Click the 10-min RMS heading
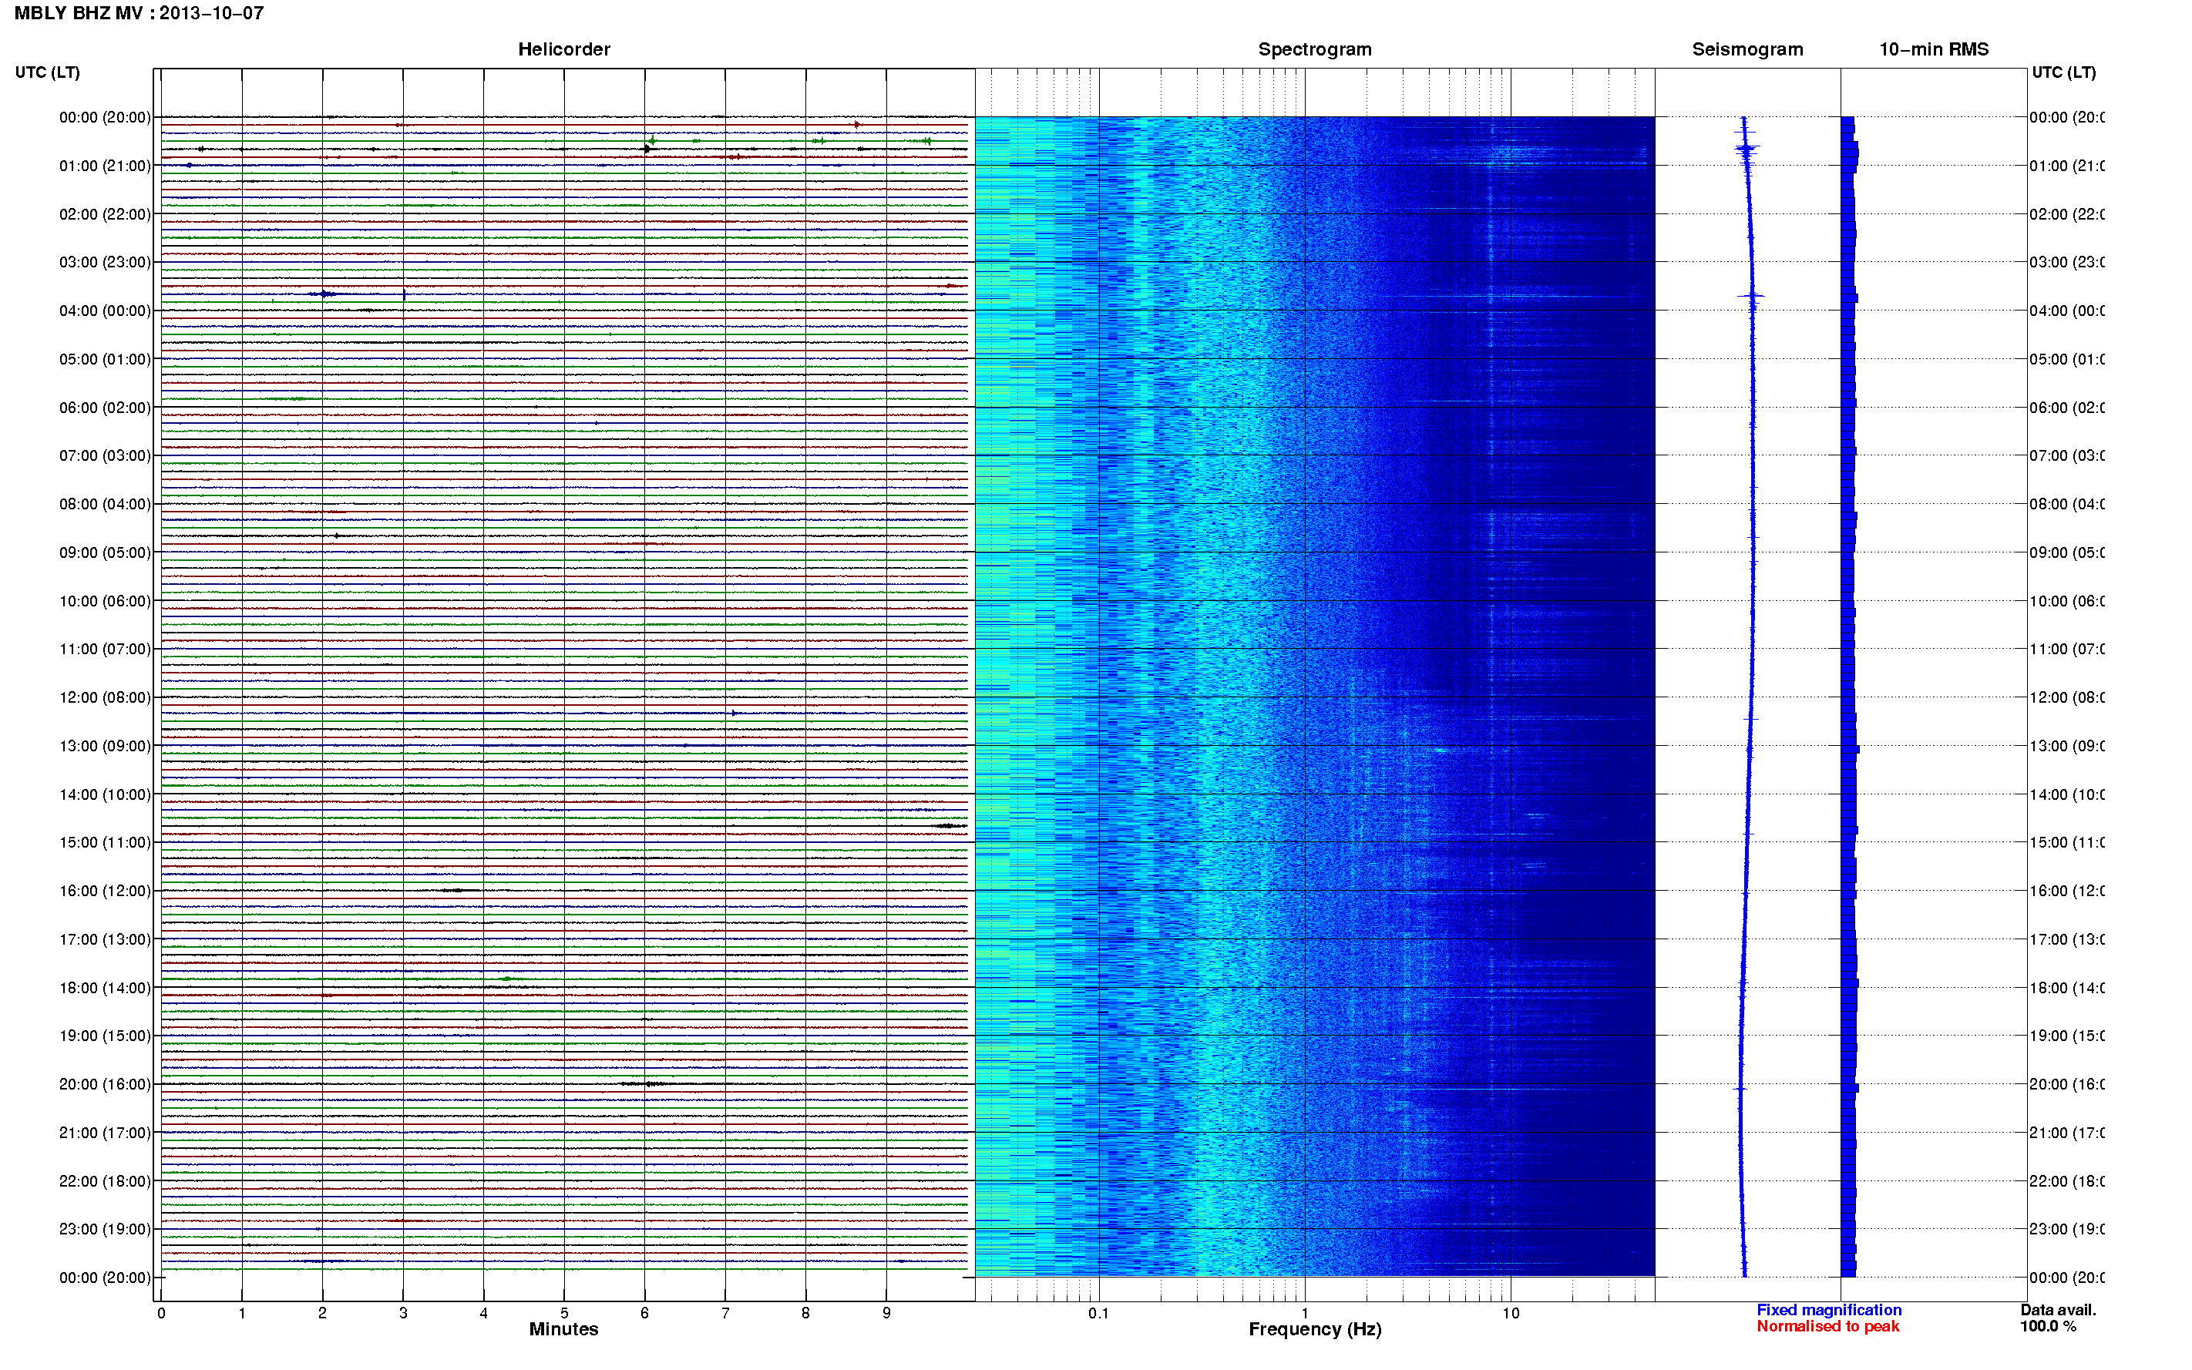Image resolution: width=2192 pixels, height=1370 pixels. [x=1933, y=50]
